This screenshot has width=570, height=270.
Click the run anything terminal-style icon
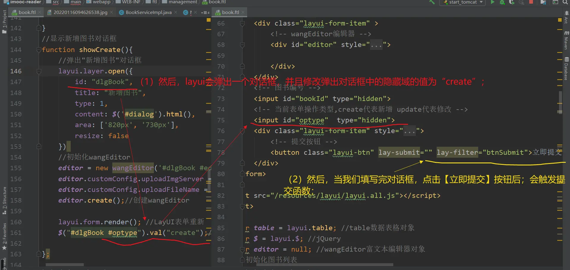(555, 2)
